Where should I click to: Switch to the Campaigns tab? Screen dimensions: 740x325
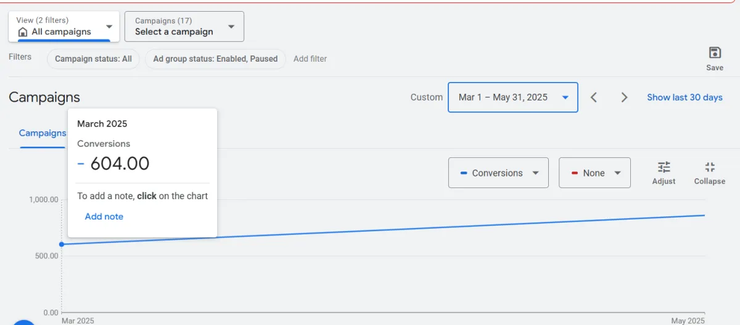coord(42,133)
